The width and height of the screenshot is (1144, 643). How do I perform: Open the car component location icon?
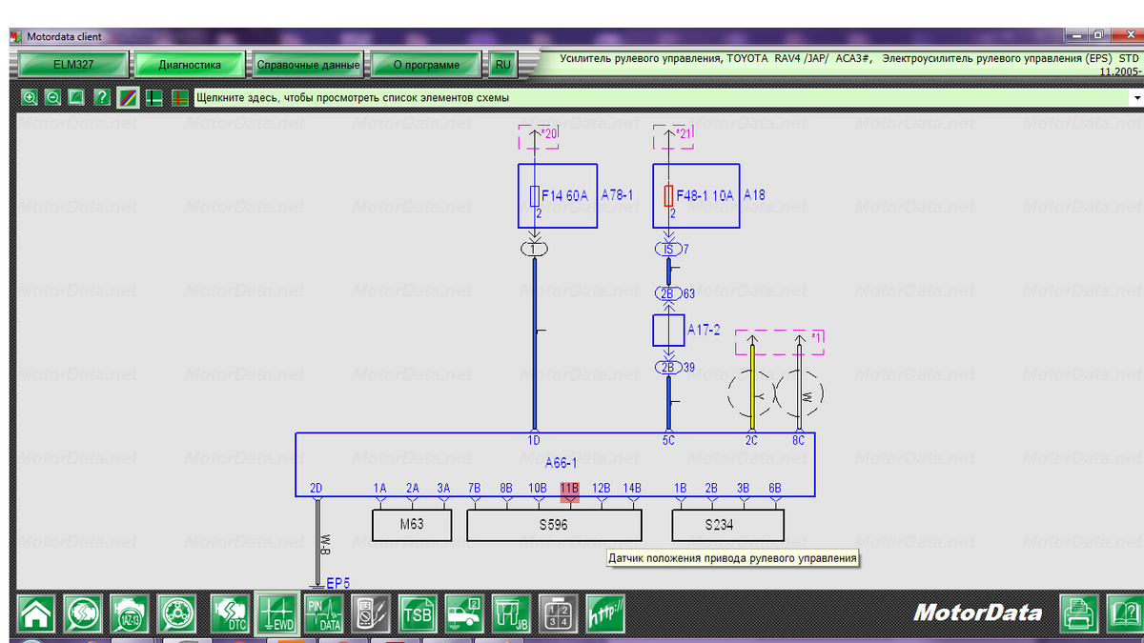click(464, 613)
